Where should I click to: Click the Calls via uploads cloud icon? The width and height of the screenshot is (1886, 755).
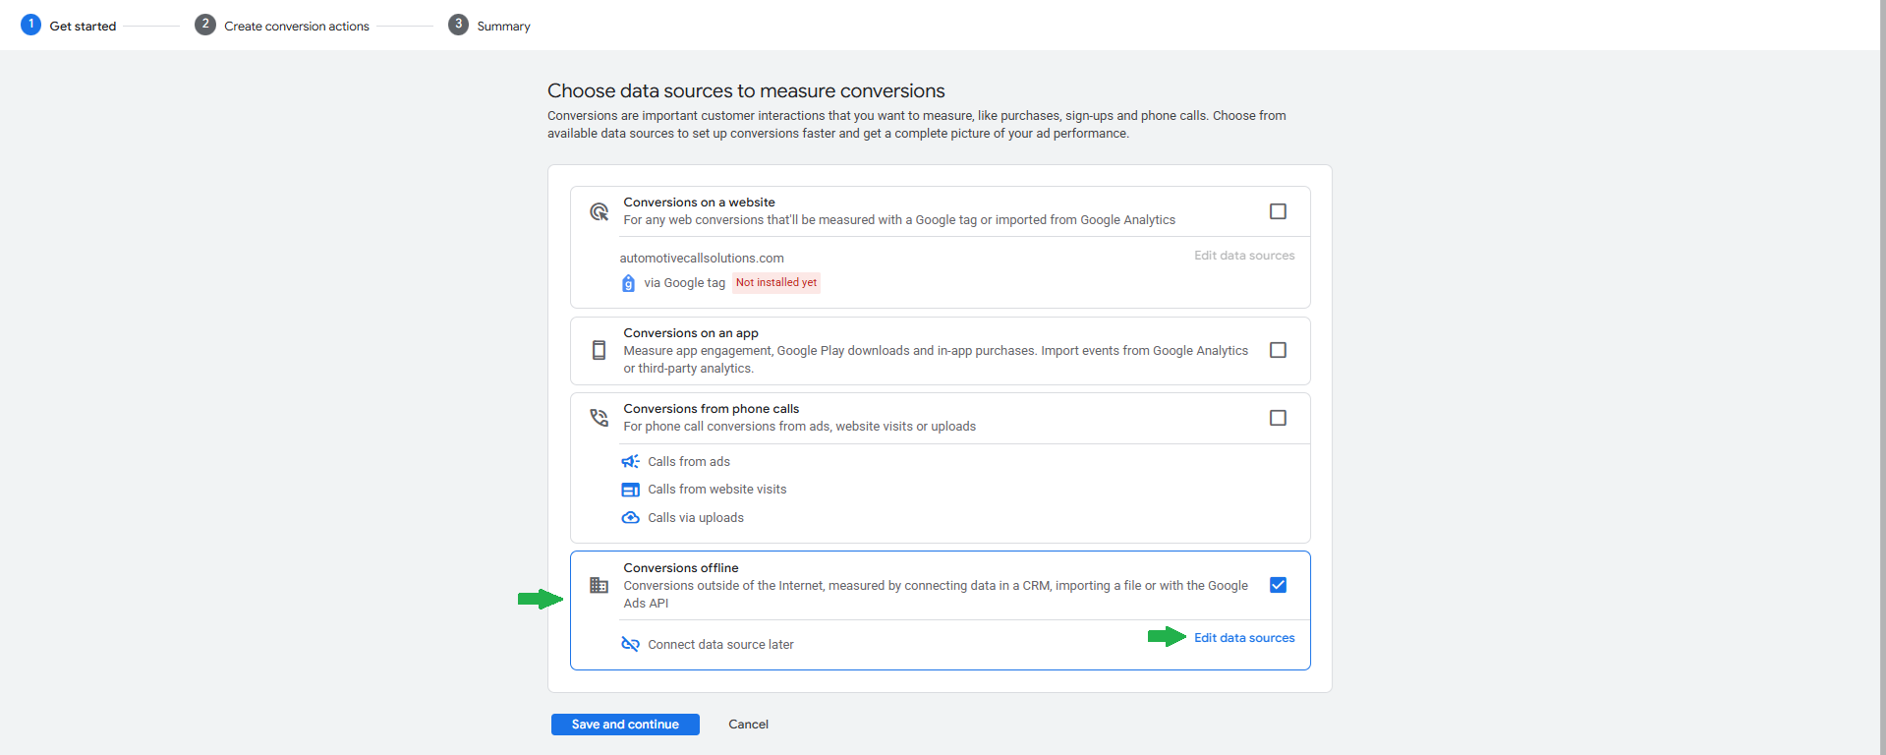tap(631, 518)
